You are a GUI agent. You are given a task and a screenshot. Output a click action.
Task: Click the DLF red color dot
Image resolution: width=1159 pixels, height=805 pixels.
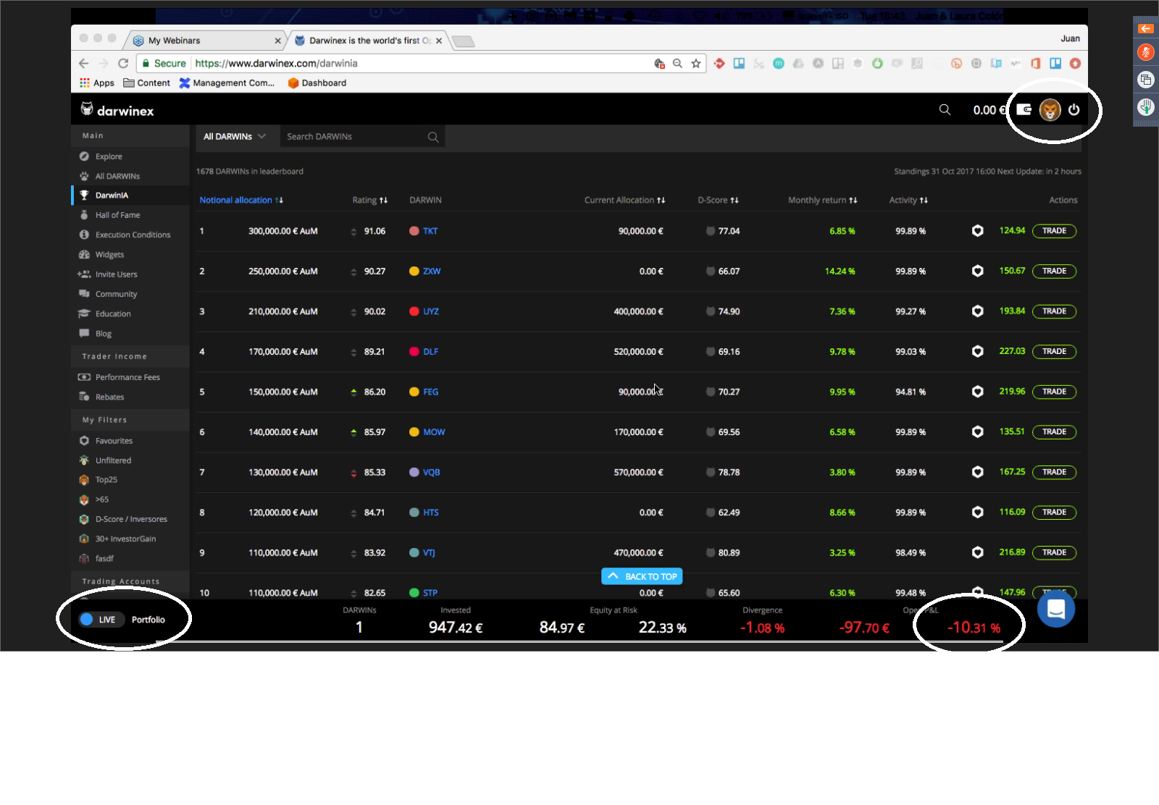click(x=414, y=352)
